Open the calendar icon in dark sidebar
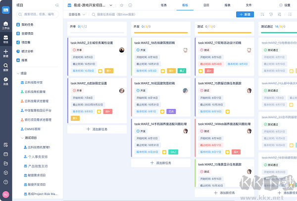 click(5, 154)
